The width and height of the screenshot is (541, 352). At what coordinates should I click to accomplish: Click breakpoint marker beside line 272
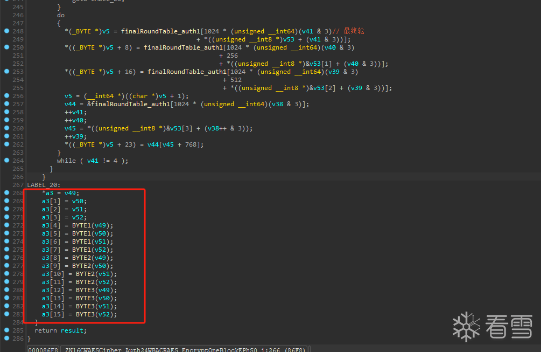pyautogui.click(x=6, y=225)
